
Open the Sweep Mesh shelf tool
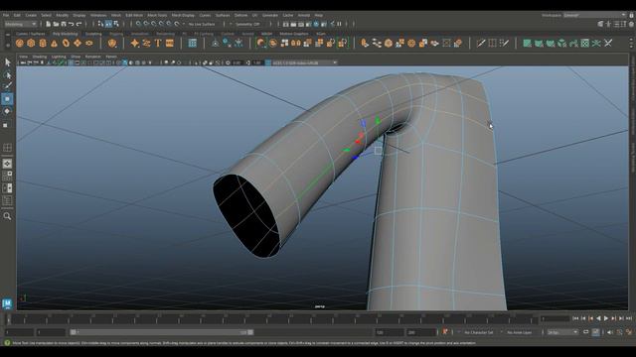point(146,43)
